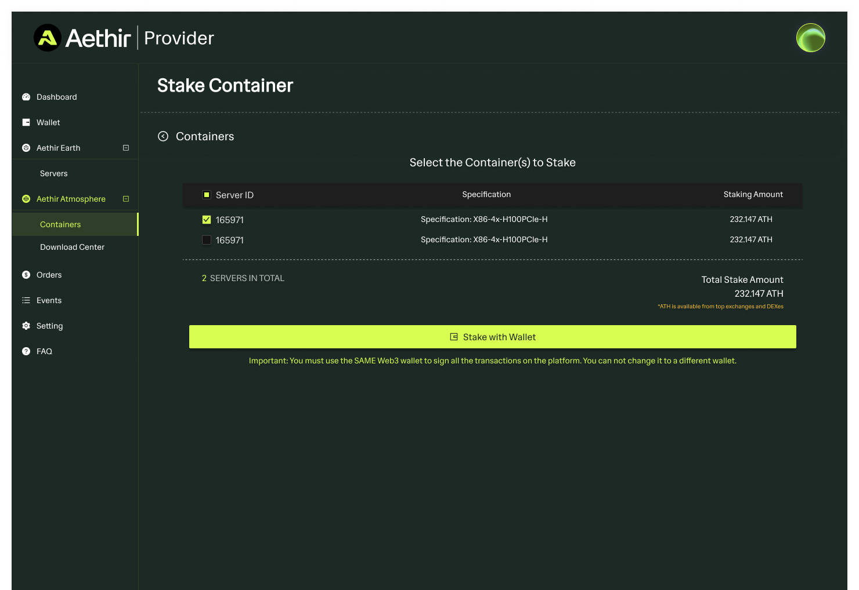
Task: Click the Dashboard gauge icon
Action: click(x=26, y=97)
